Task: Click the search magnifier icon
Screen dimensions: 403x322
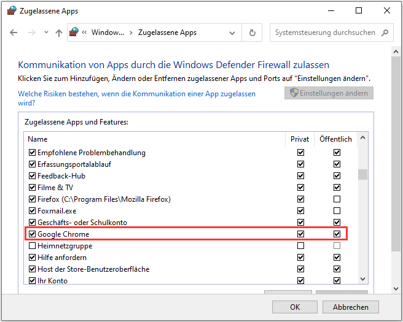Action: pyautogui.click(x=385, y=33)
